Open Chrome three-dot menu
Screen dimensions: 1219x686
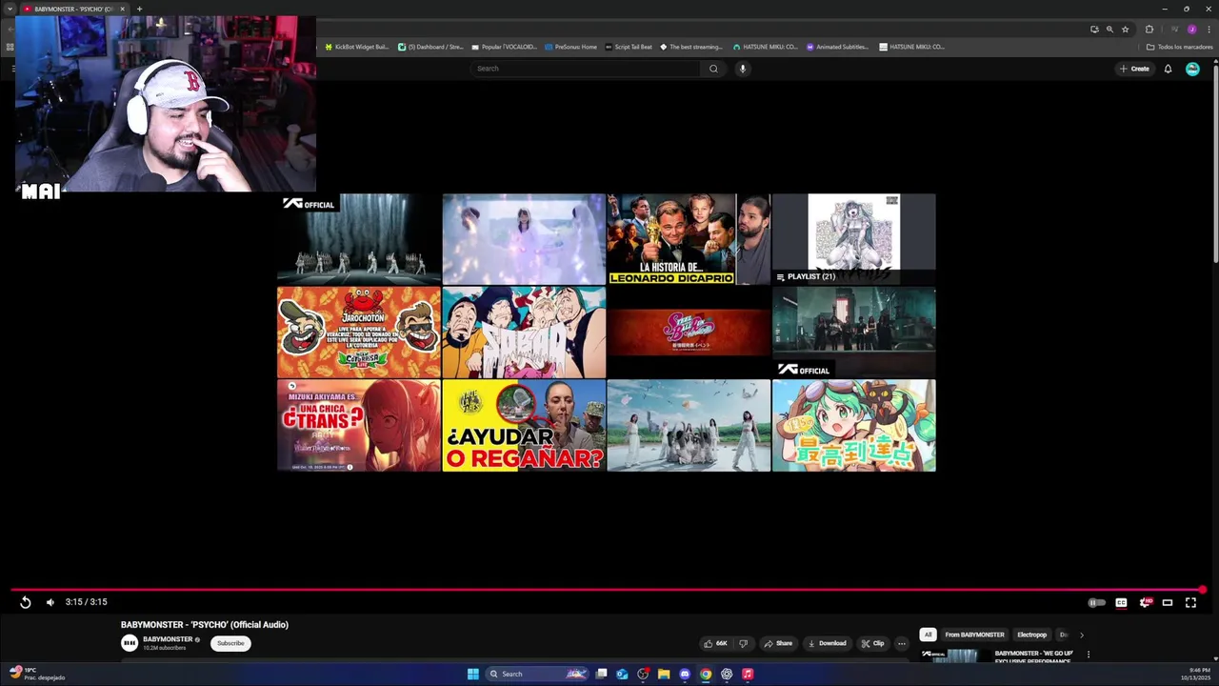1209,30
